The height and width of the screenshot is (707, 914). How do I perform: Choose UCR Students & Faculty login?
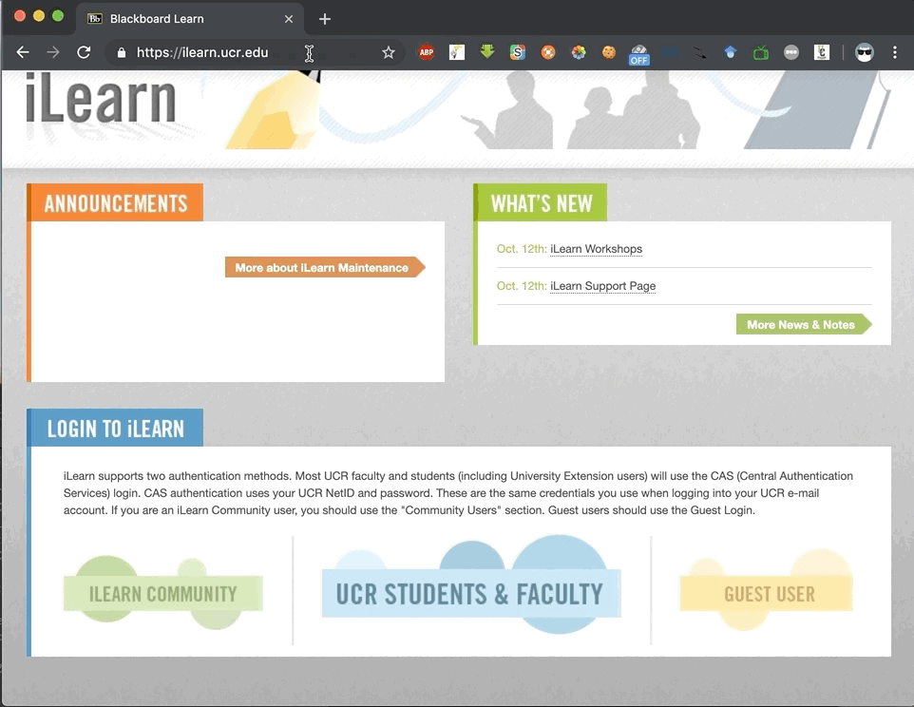tap(471, 592)
